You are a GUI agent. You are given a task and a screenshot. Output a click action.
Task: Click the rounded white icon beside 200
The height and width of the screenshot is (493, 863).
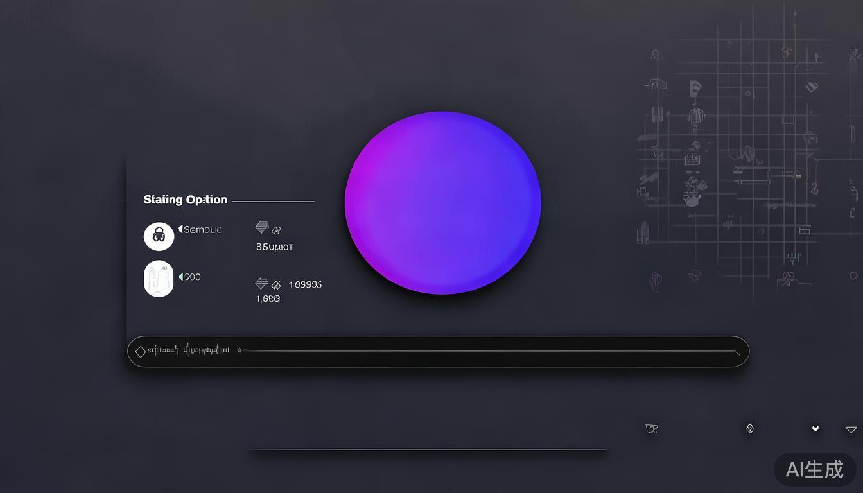point(159,279)
